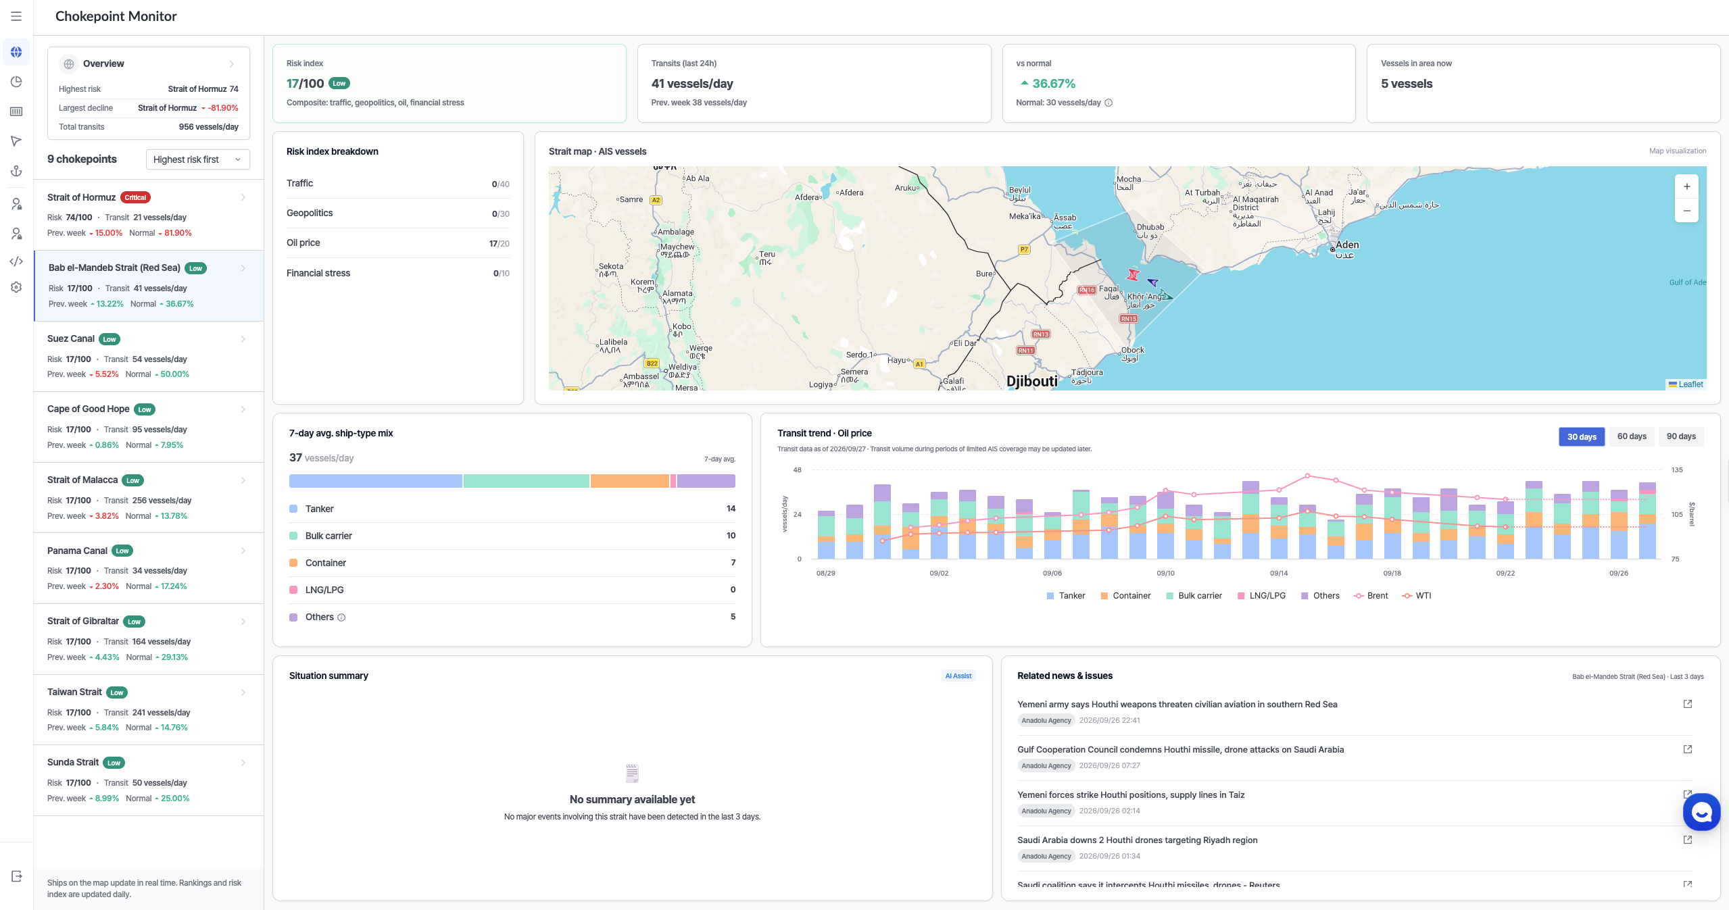Toggle the Bulk carrier series in chart legend
This screenshot has height=910, width=1729.
[1194, 596]
